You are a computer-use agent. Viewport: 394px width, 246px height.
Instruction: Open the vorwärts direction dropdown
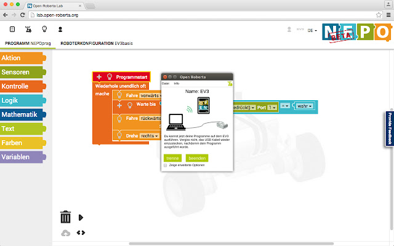pos(151,96)
